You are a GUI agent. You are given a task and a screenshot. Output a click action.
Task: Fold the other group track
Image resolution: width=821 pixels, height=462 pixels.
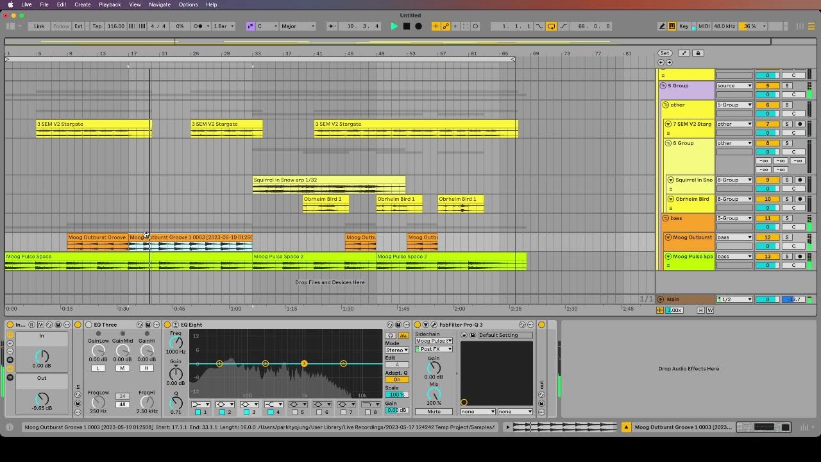click(665, 105)
